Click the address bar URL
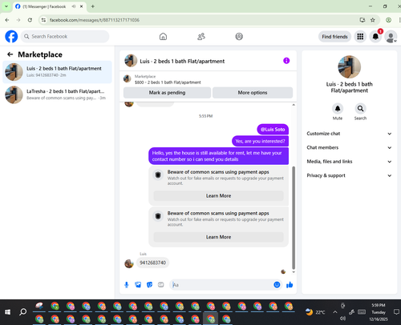The height and width of the screenshot is (325, 401). coord(95,20)
